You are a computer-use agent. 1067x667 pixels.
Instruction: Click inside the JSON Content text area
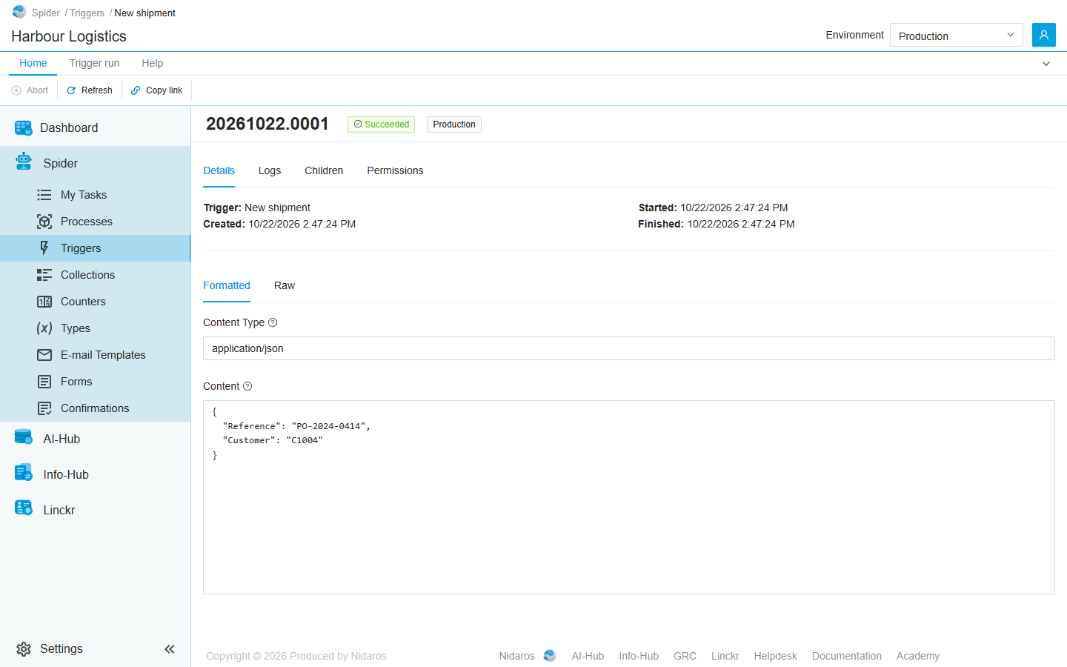pos(629,497)
